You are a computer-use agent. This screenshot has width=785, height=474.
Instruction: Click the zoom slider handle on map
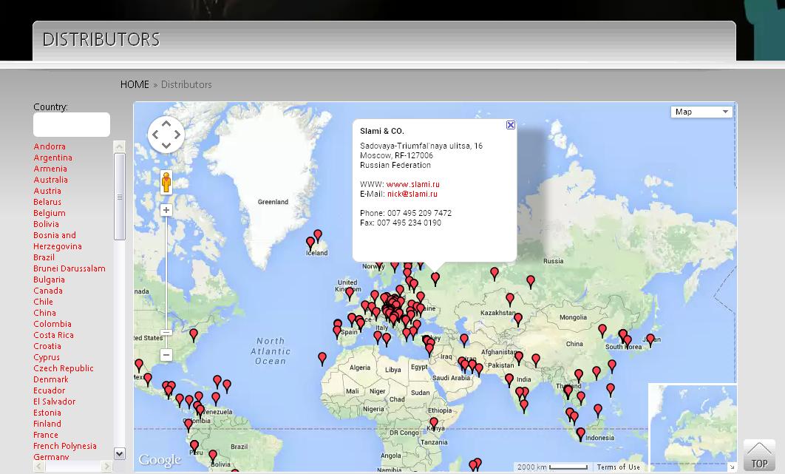(166, 333)
